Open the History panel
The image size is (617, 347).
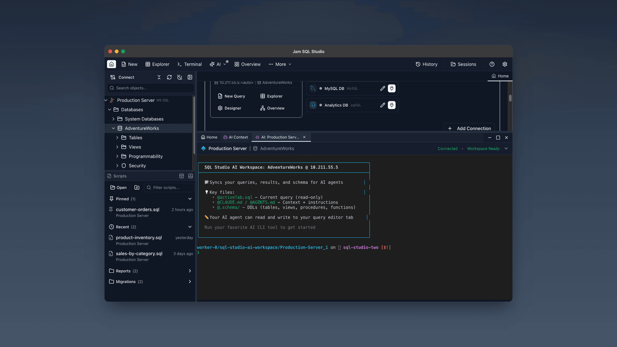tap(426, 64)
